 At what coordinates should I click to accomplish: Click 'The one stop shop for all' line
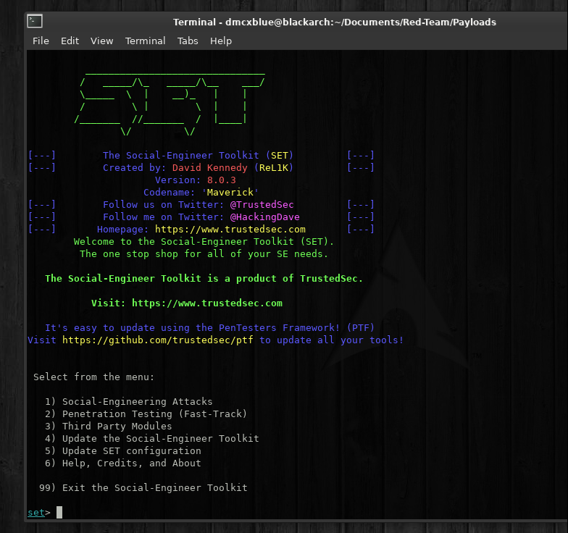click(x=204, y=253)
